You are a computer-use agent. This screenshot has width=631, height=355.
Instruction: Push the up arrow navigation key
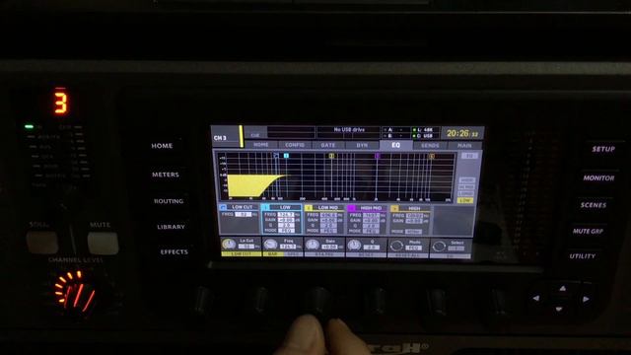tap(563, 288)
